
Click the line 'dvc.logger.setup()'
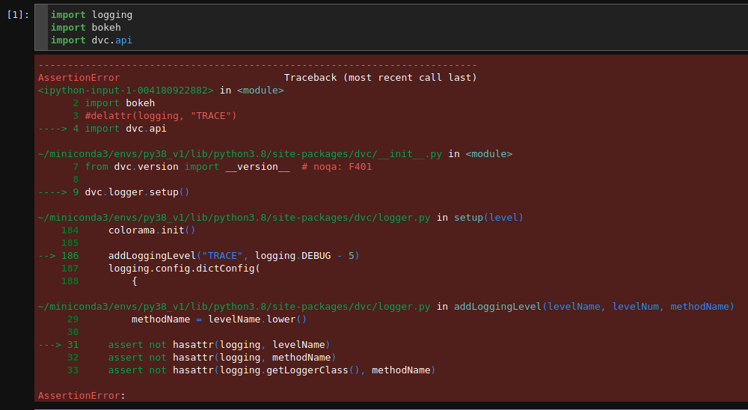138,192
